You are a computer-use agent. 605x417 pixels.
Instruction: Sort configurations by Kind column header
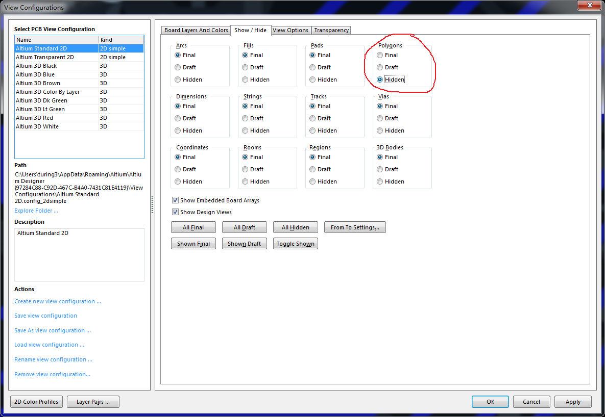point(121,40)
